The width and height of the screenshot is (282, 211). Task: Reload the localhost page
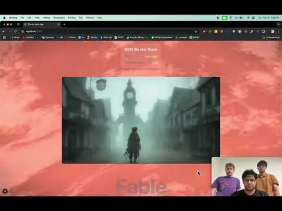tap(16, 31)
